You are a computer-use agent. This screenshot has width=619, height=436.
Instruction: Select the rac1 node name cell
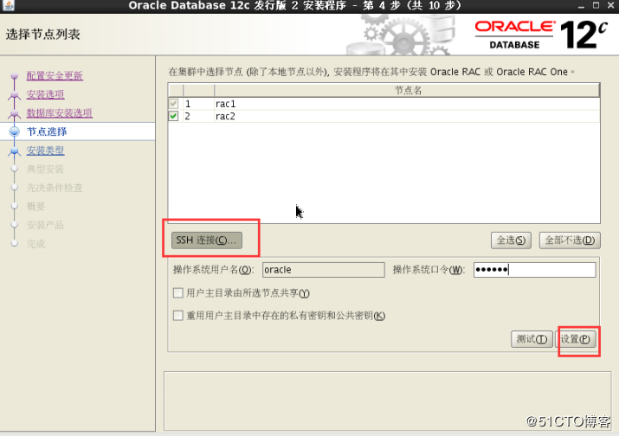tap(407, 104)
